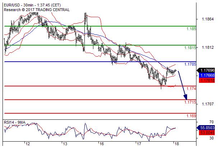Screen dimensions: 218x147
Task: Click date 18 on the time axis
Action: (176, 144)
